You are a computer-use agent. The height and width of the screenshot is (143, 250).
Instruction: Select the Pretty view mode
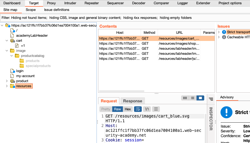[x=106, y=109]
